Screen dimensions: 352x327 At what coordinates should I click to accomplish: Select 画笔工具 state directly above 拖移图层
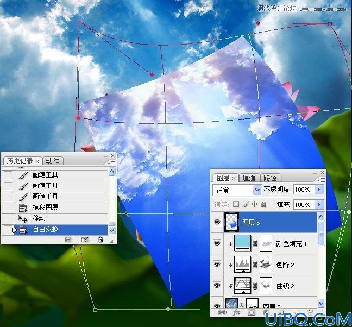tap(61, 197)
